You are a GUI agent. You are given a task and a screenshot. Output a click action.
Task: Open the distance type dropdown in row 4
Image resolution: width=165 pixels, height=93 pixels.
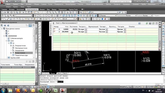point(86,29)
